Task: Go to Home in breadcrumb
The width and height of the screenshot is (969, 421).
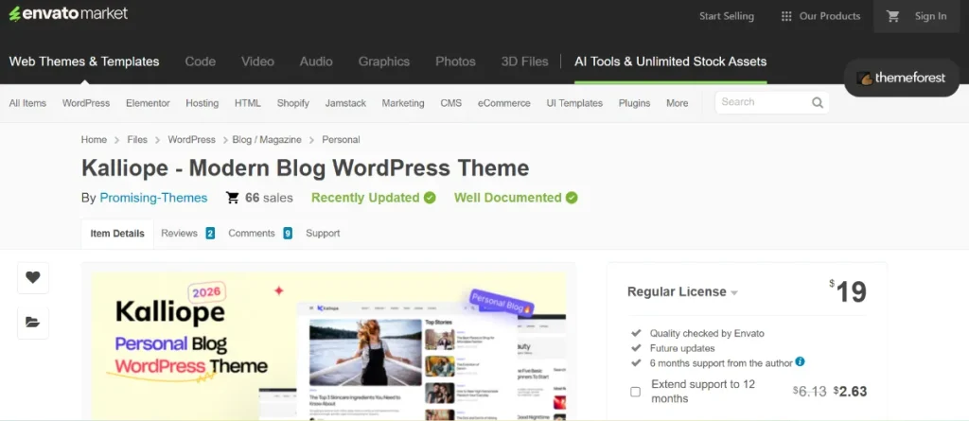Action: pyautogui.click(x=94, y=140)
